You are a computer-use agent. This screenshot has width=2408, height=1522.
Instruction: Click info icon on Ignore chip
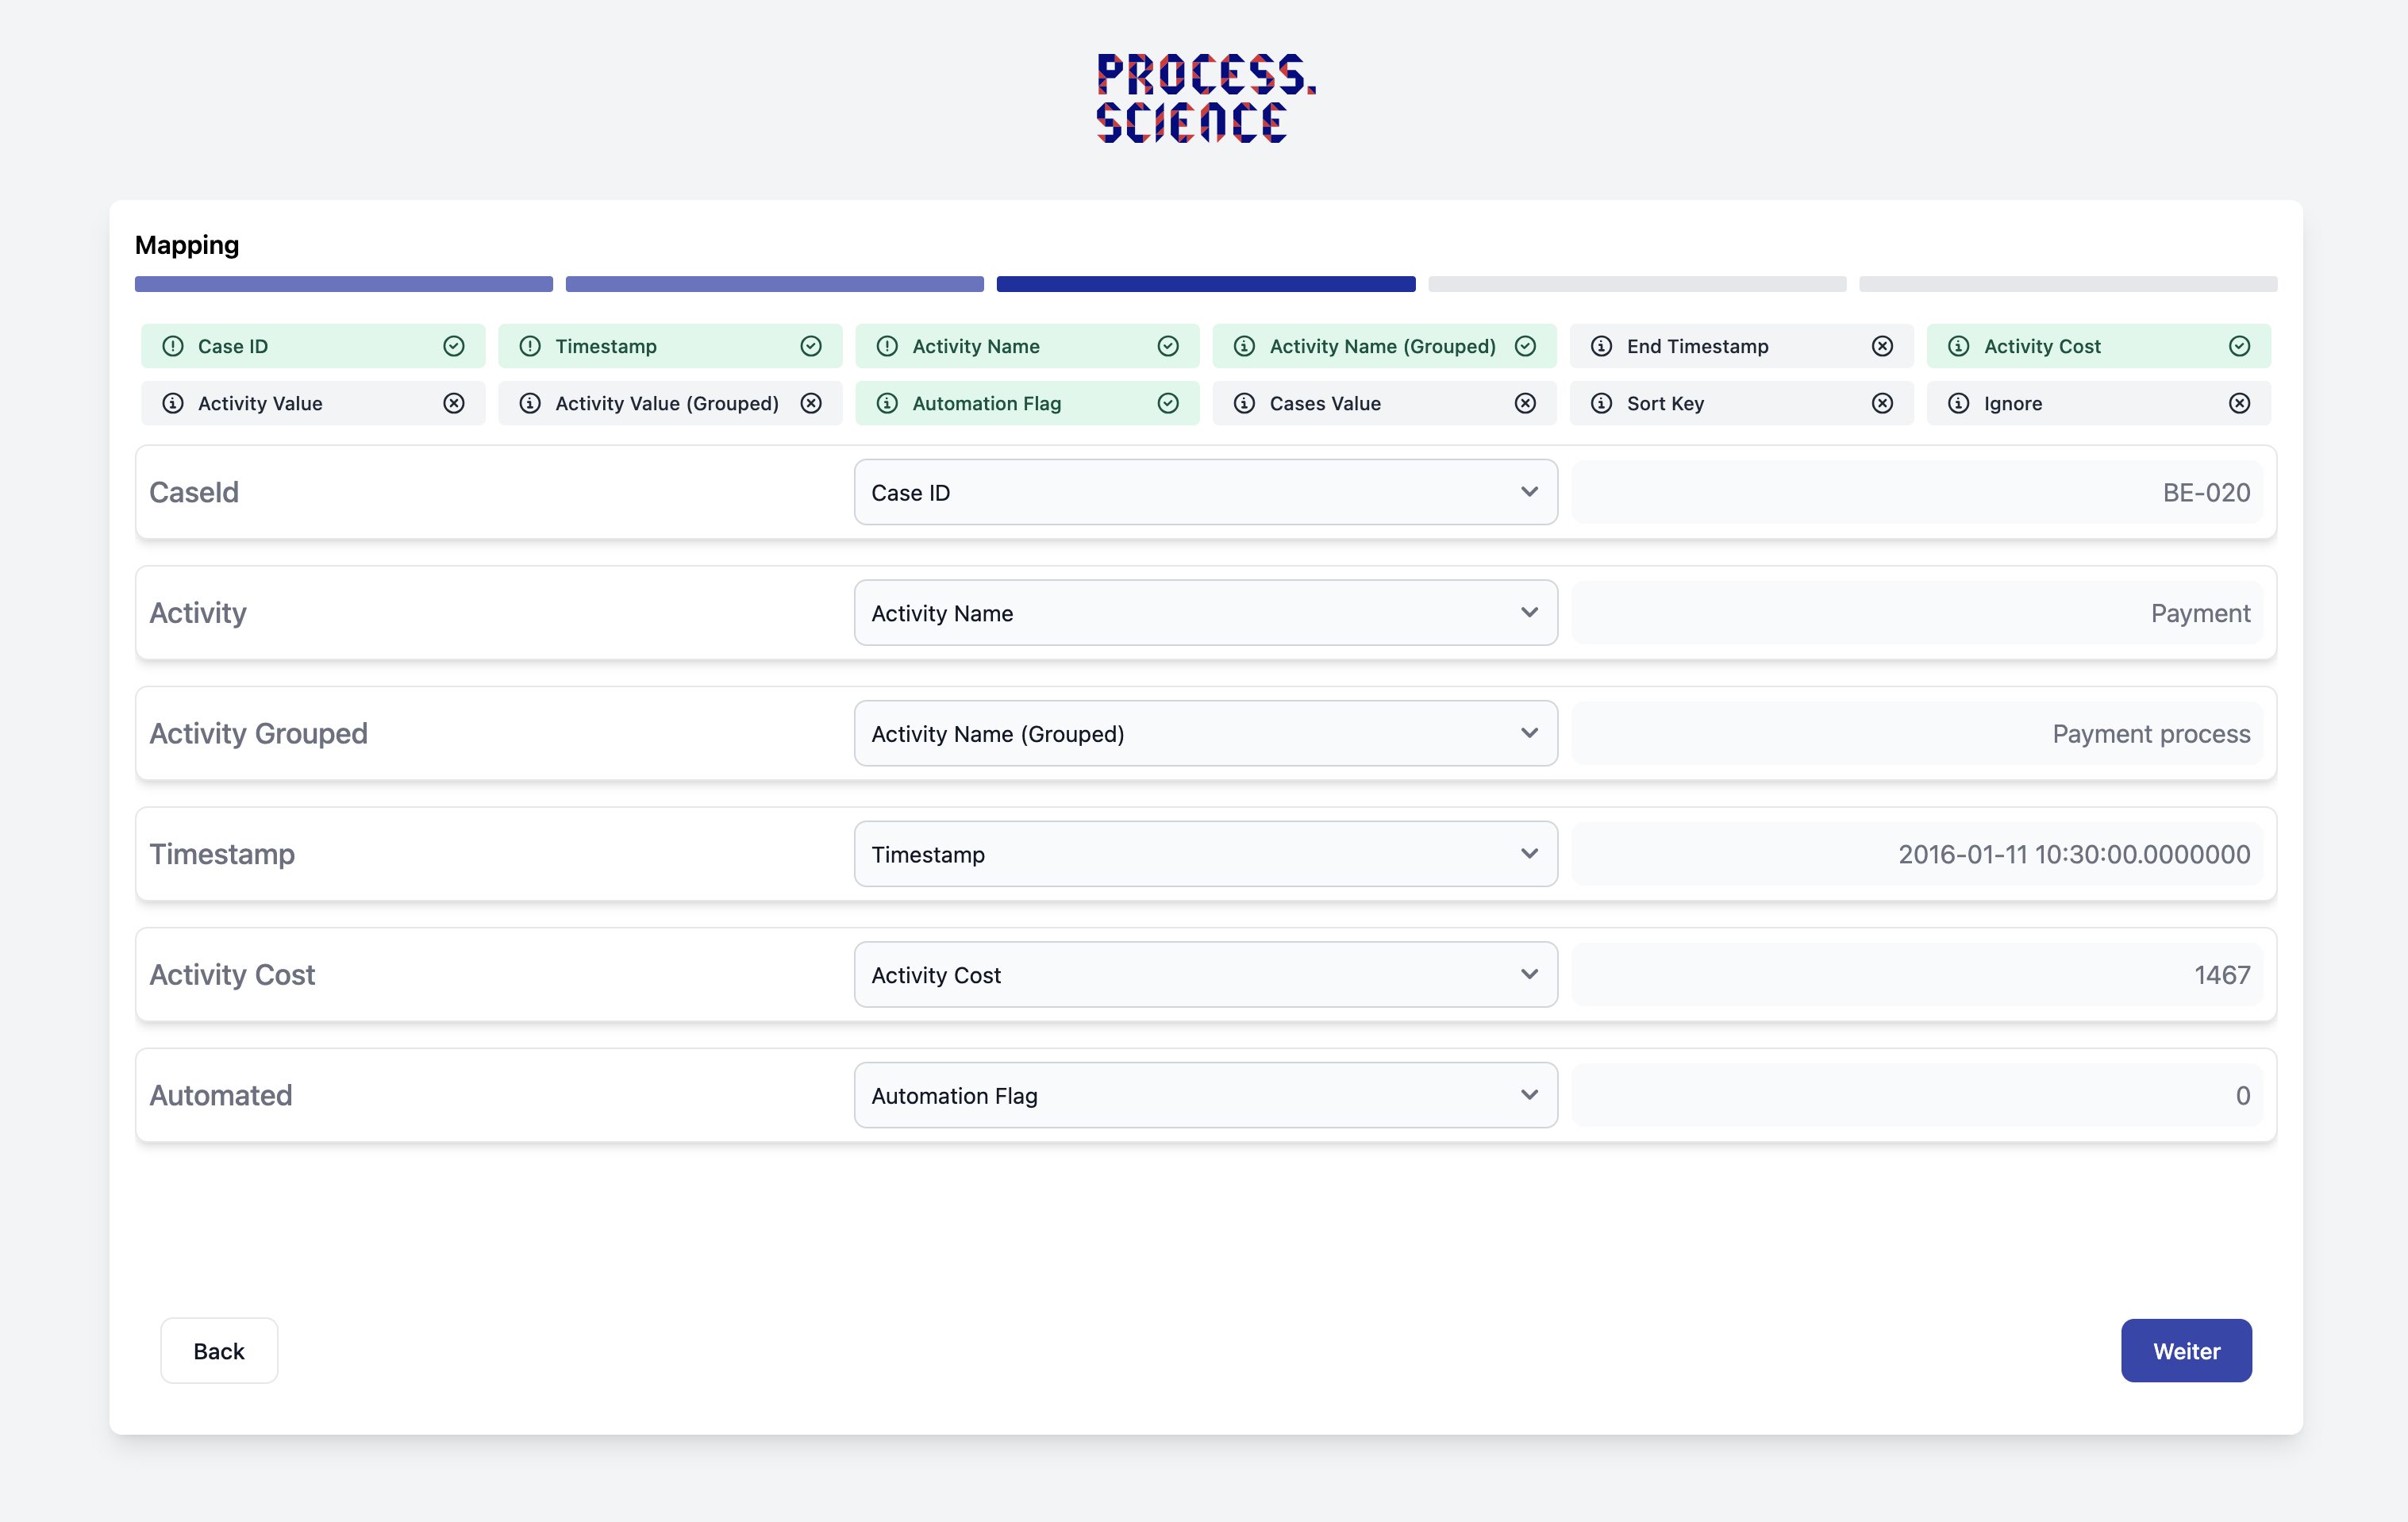[1958, 403]
